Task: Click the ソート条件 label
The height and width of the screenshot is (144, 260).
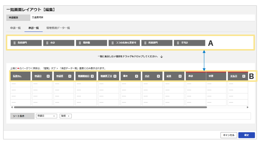Action: [19, 116]
